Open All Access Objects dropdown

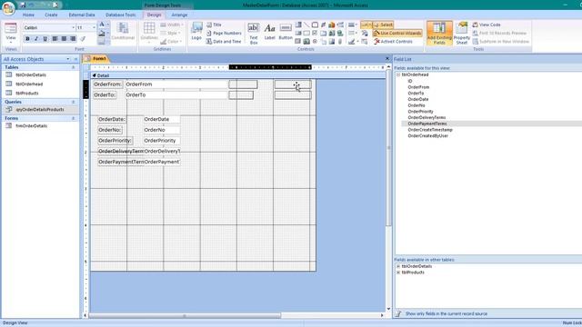[68, 59]
